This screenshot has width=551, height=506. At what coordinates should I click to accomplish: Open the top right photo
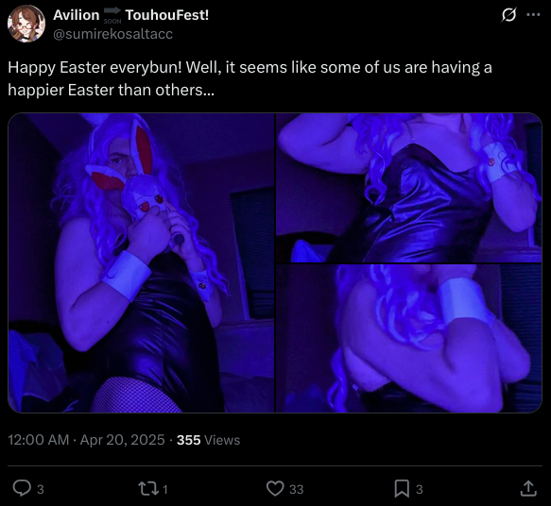click(409, 188)
